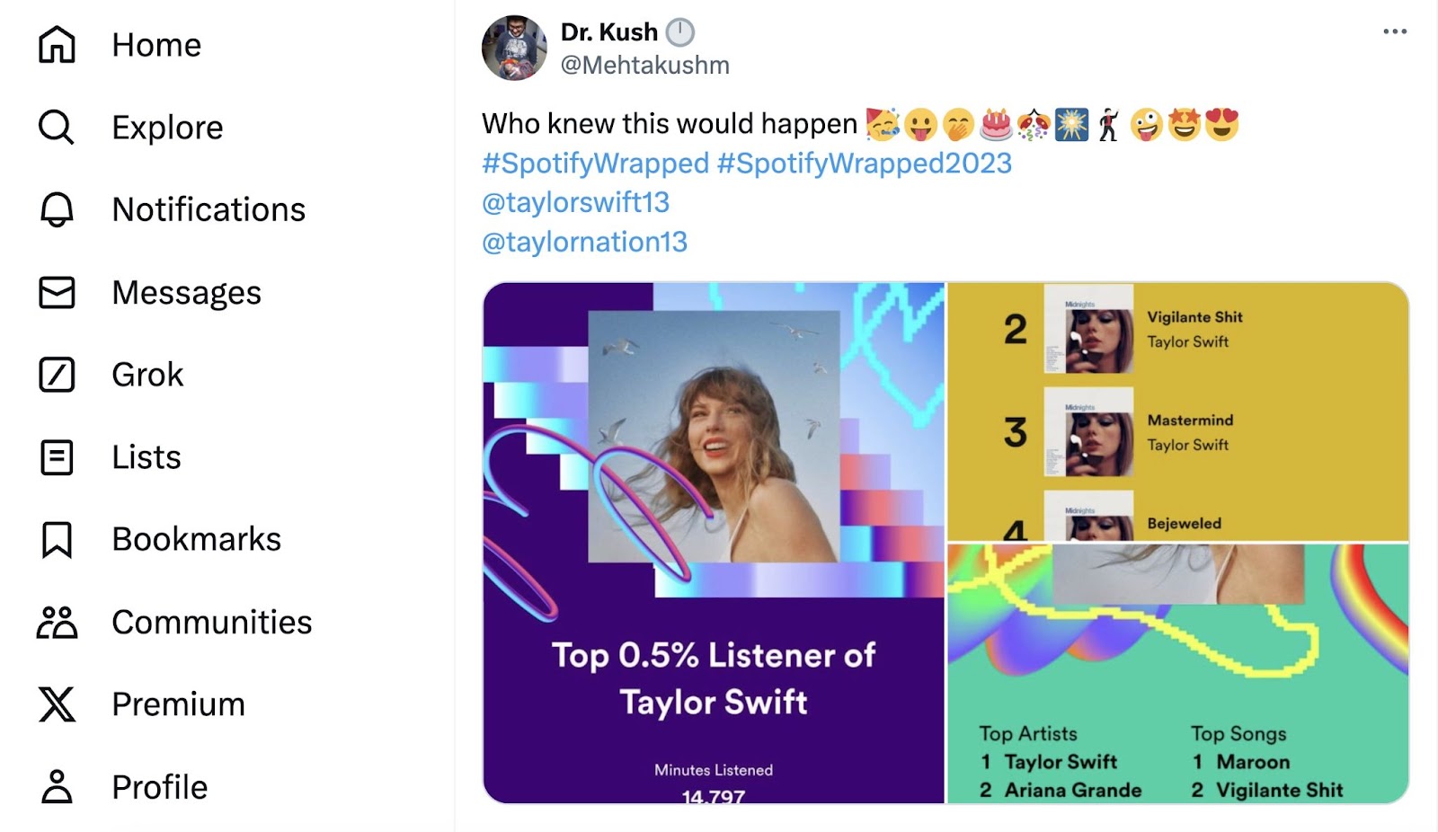Visit the @taylorswift13 mention
Image resolution: width=1438 pixels, height=832 pixels.
[x=574, y=202]
